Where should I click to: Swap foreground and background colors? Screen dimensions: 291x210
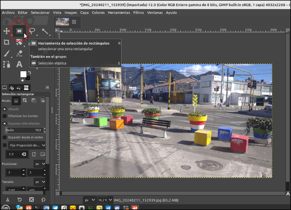[30, 72]
